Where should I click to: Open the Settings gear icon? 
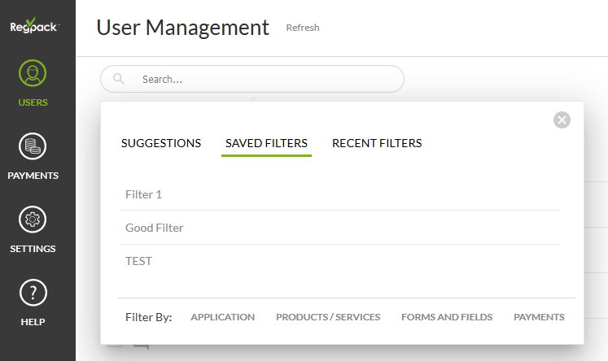[33, 220]
